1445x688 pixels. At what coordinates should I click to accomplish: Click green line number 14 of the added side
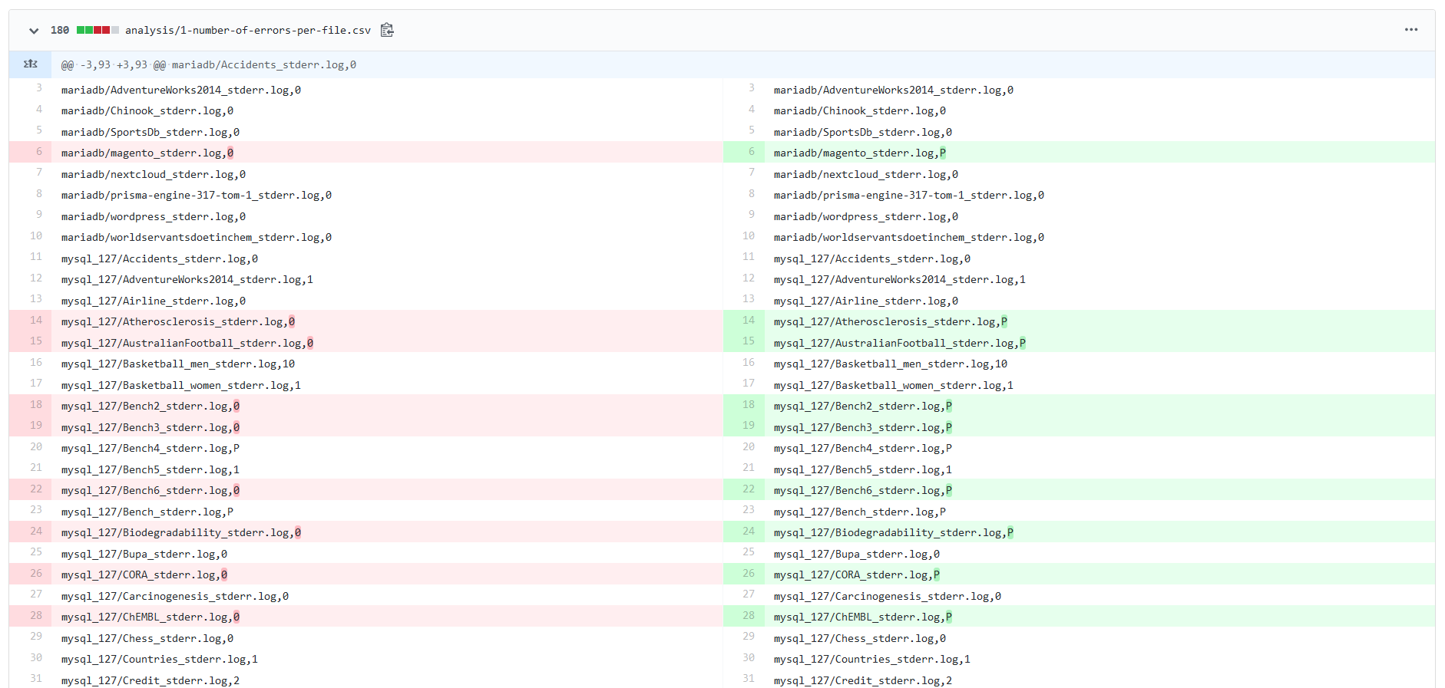point(743,321)
